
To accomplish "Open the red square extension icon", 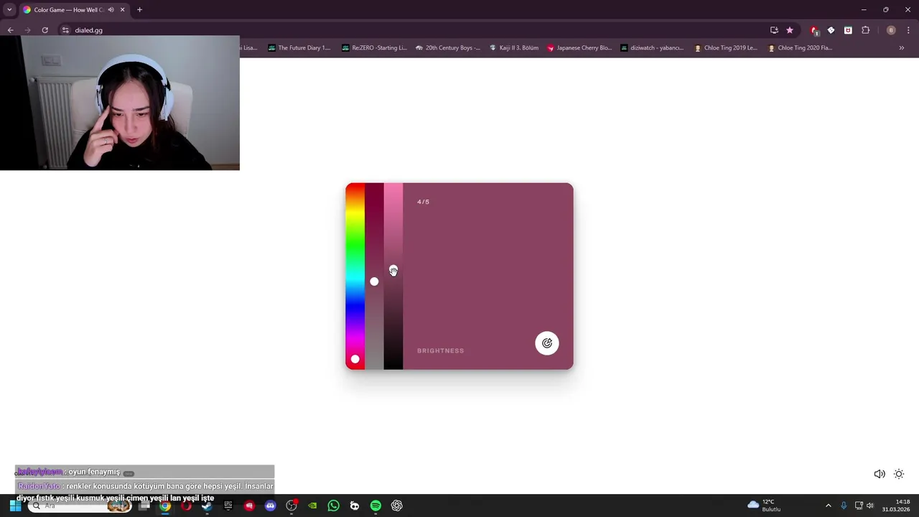I will (848, 30).
